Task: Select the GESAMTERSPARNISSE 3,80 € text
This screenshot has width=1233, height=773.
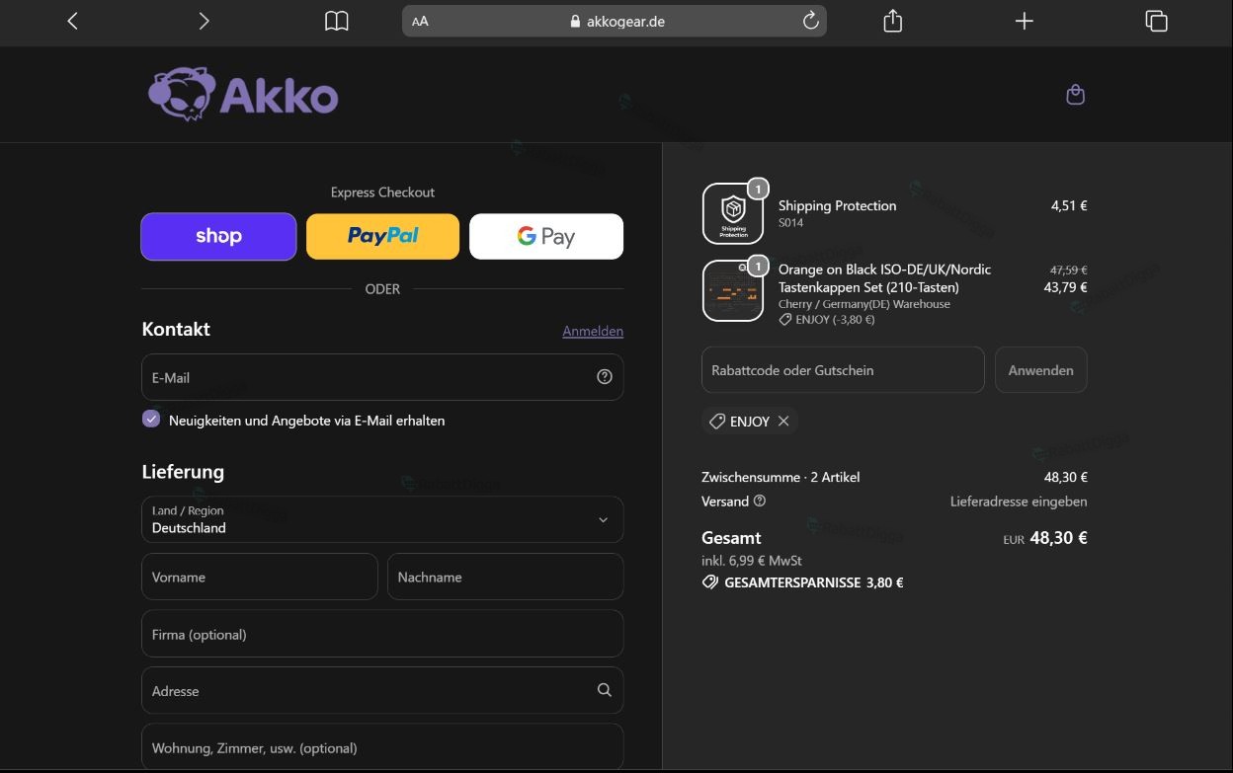Action: (x=814, y=582)
